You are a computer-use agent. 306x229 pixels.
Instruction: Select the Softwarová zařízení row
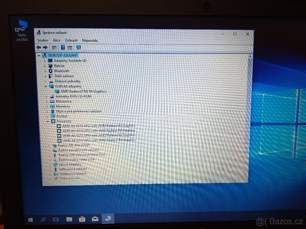tap(73, 169)
